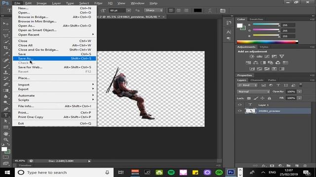Screen dimensions: 316x177
Task: Choose Open as Smart Object... item
Action: tap(54, 30)
